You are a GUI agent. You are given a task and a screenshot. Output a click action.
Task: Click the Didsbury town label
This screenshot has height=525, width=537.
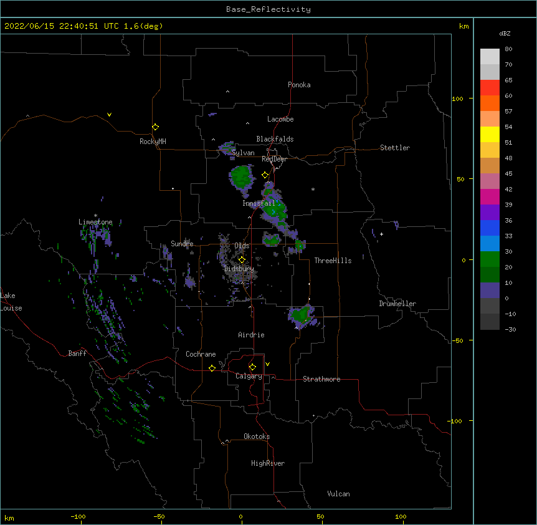[239, 269]
